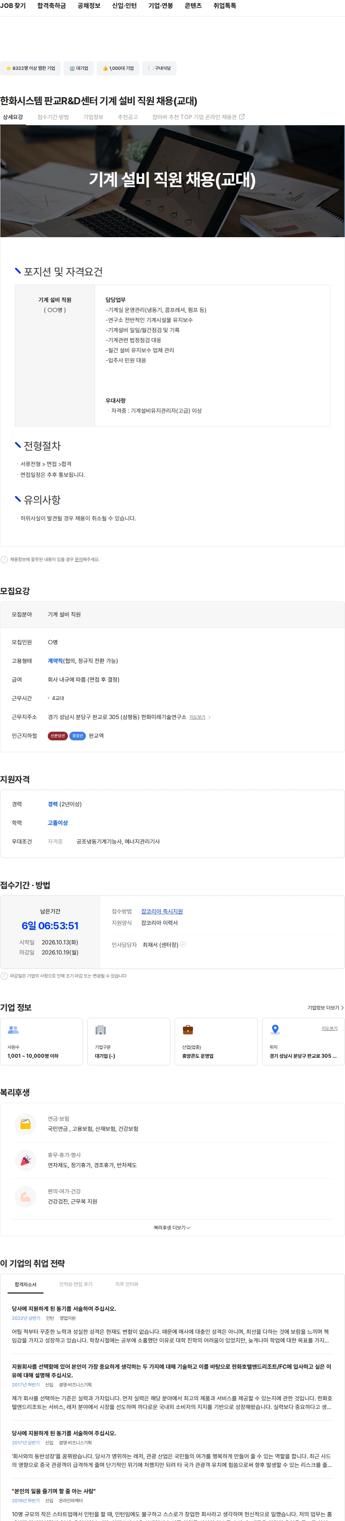Screen dimensions: 345x1521
Task: Select the 상세요강 tab
Action: pyautogui.click(x=12, y=117)
